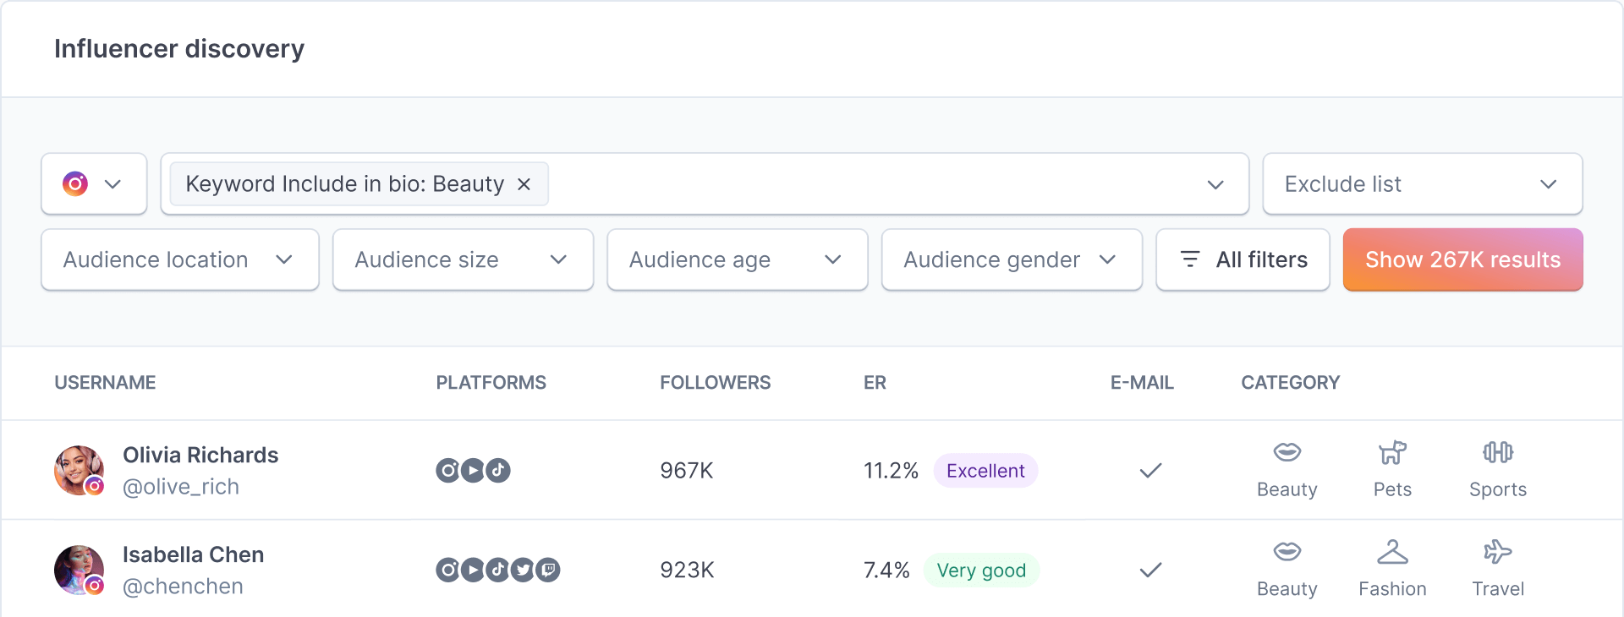Click Olivia Richards' TikTok platform icon
The width and height of the screenshot is (1624, 617).
498,471
